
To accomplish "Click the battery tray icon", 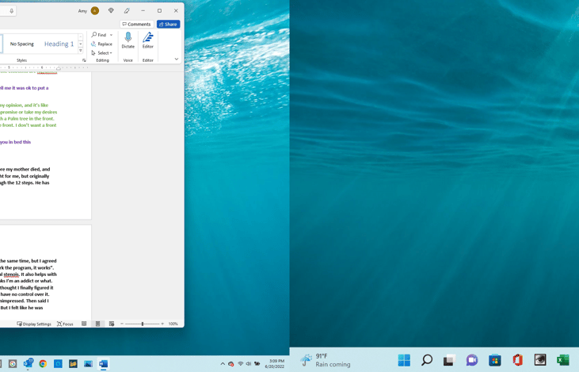I will (257, 364).
